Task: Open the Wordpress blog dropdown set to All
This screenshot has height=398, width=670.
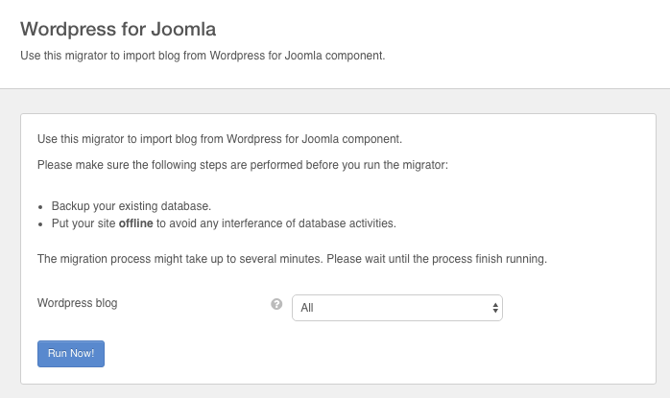Action: [397, 308]
